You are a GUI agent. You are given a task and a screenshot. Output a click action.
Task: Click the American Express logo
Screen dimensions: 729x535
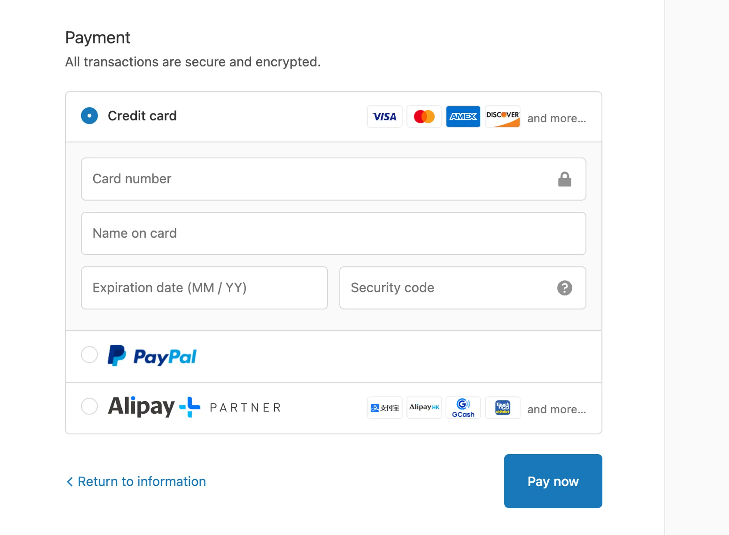point(463,116)
